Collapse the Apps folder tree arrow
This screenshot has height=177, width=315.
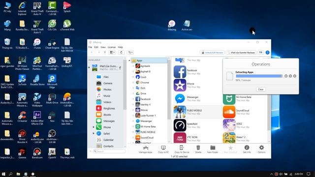[x=129, y=60]
